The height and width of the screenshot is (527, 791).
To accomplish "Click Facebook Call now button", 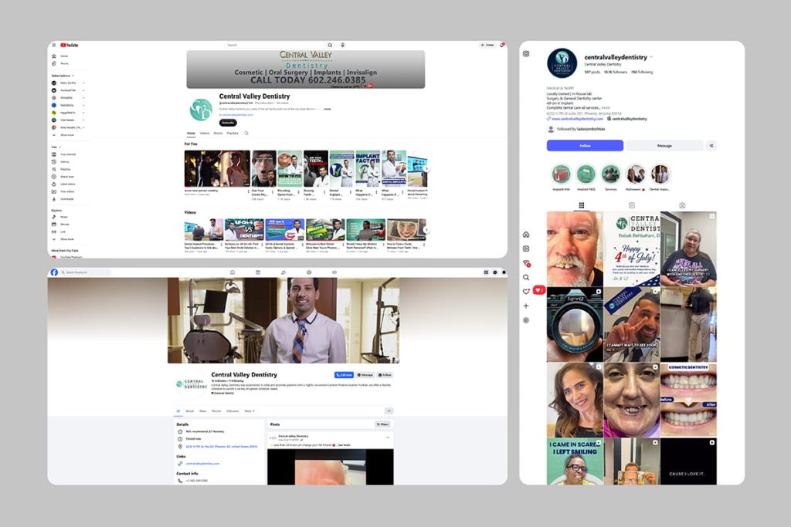I will point(344,375).
